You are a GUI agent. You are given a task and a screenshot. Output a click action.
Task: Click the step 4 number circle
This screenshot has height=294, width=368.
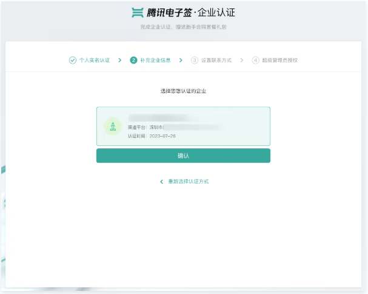coord(255,60)
